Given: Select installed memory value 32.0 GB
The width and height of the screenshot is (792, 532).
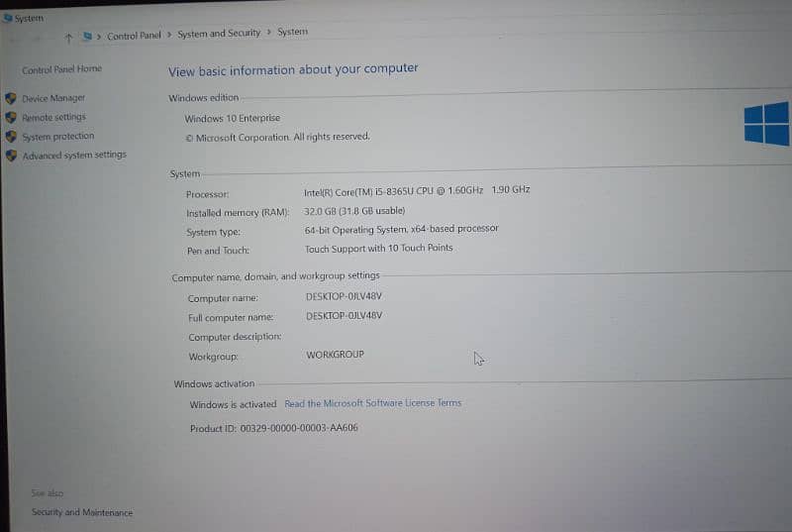Looking at the screenshot, I should tap(354, 211).
